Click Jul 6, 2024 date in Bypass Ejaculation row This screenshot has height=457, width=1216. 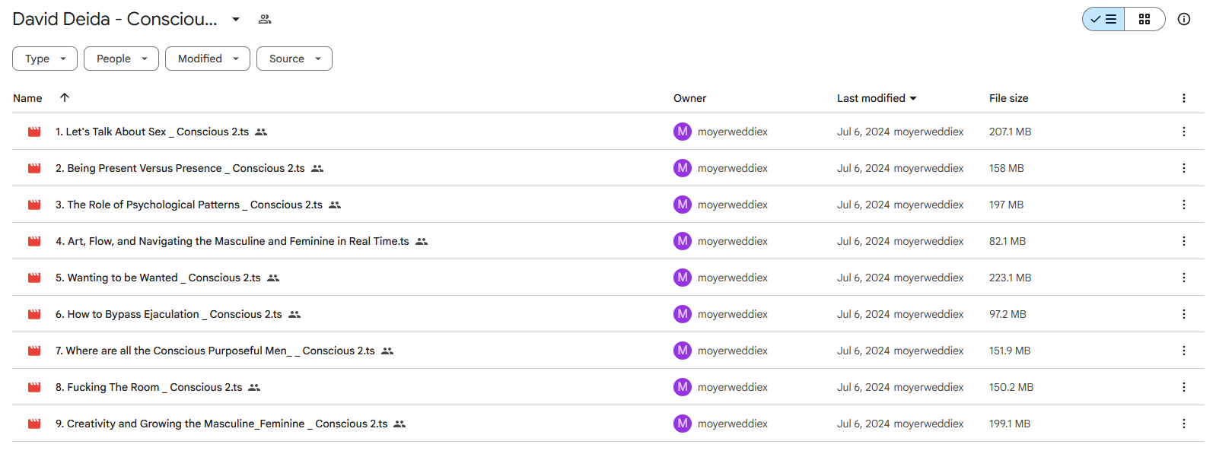point(864,314)
